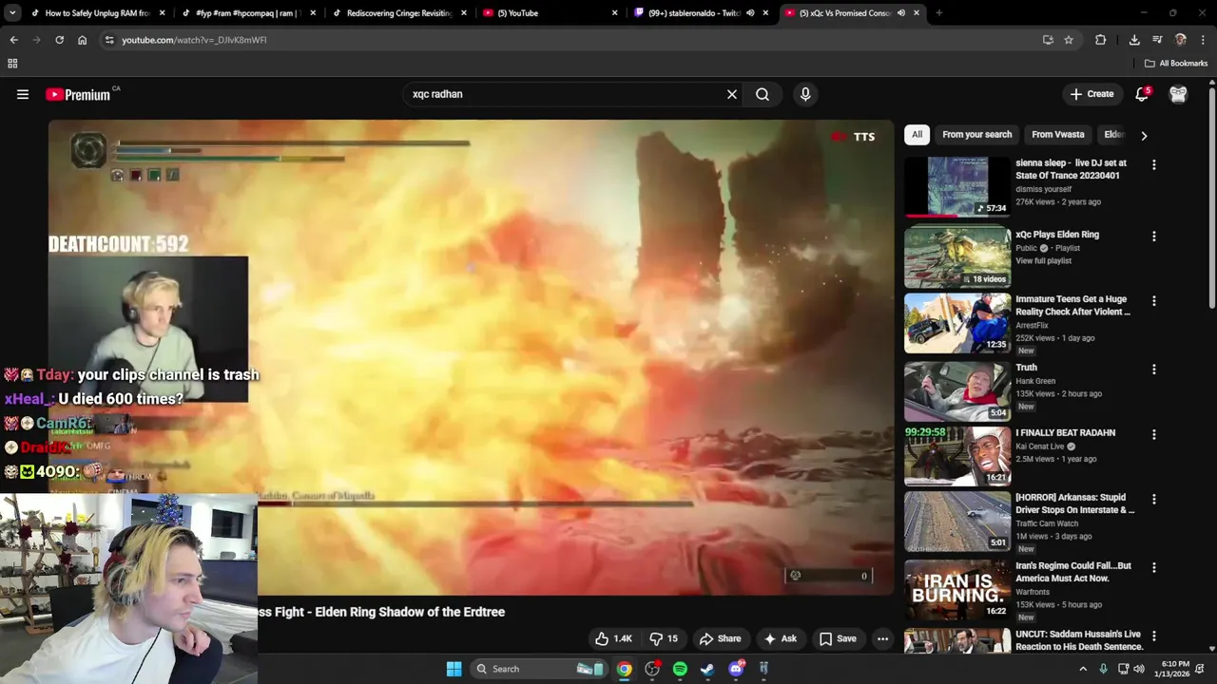Open the apps grid in bookmarks bar
The height and width of the screenshot is (684, 1217).
click(12, 64)
